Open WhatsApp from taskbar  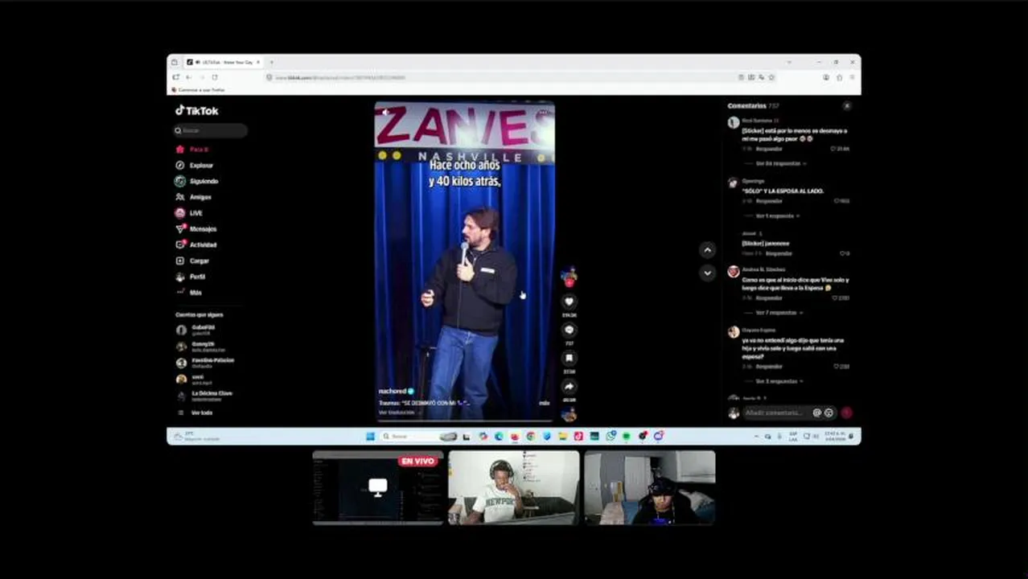(611, 436)
